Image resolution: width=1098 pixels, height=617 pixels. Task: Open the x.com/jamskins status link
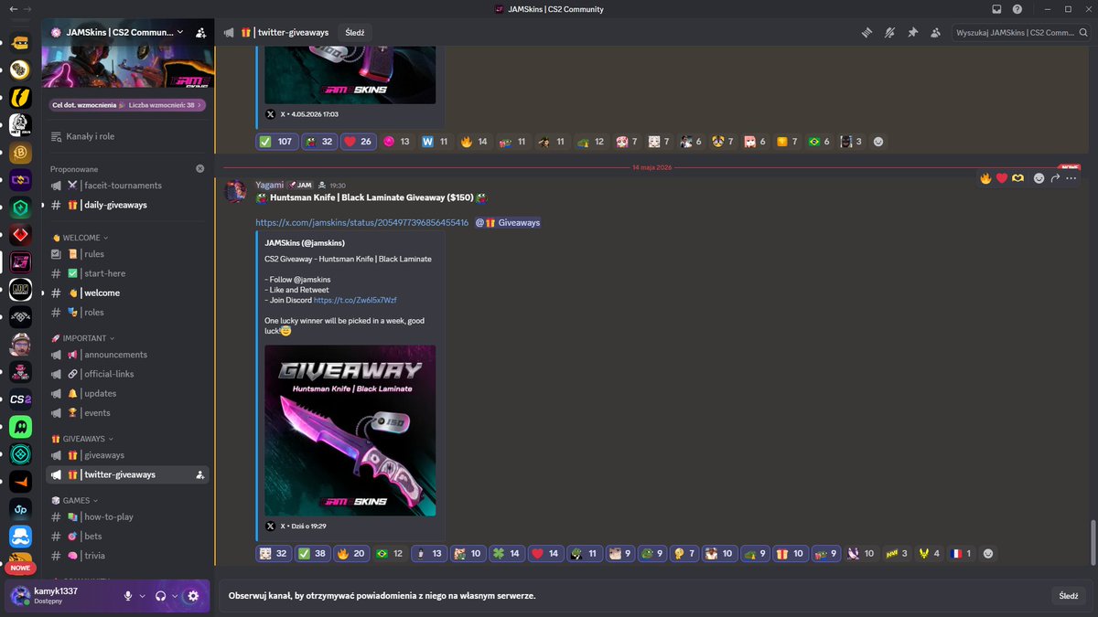point(361,222)
